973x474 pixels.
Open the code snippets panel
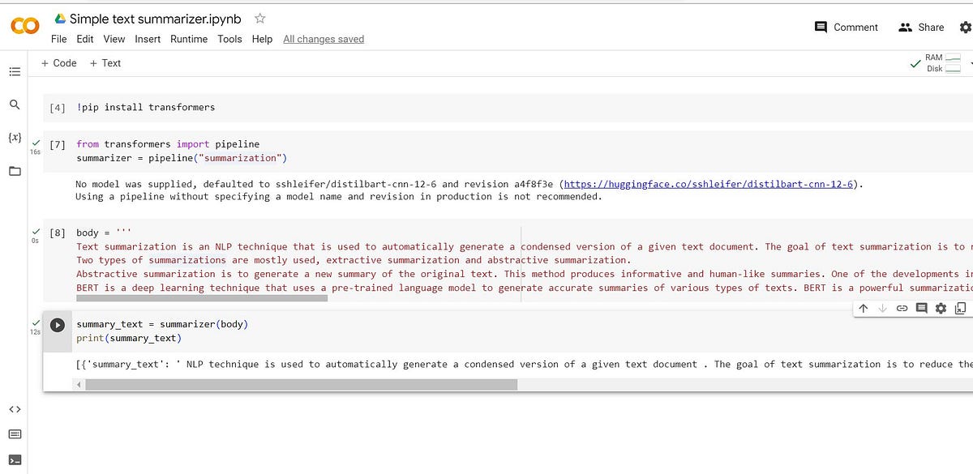[15, 409]
